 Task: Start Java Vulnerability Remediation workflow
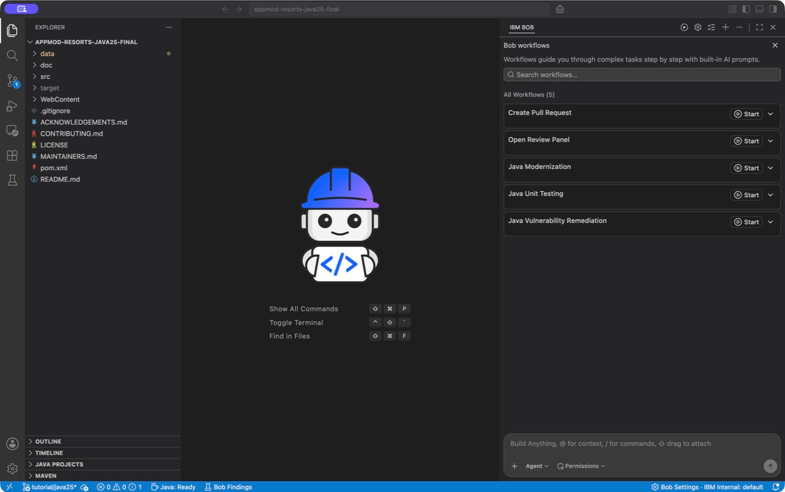(747, 222)
